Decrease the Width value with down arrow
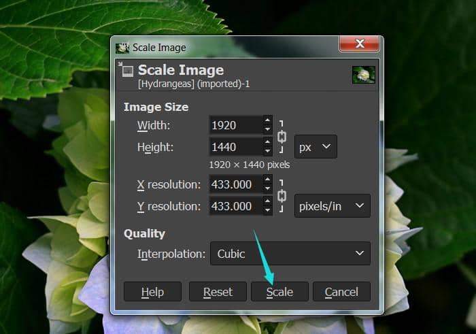476x334 pixels. [x=267, y=129]
